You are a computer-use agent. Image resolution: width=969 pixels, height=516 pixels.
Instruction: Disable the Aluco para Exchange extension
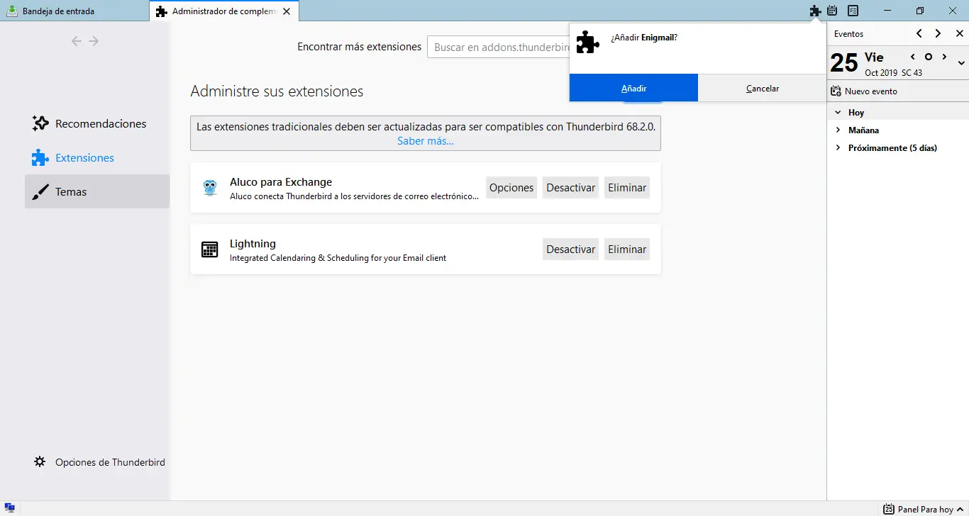(570, 188)
